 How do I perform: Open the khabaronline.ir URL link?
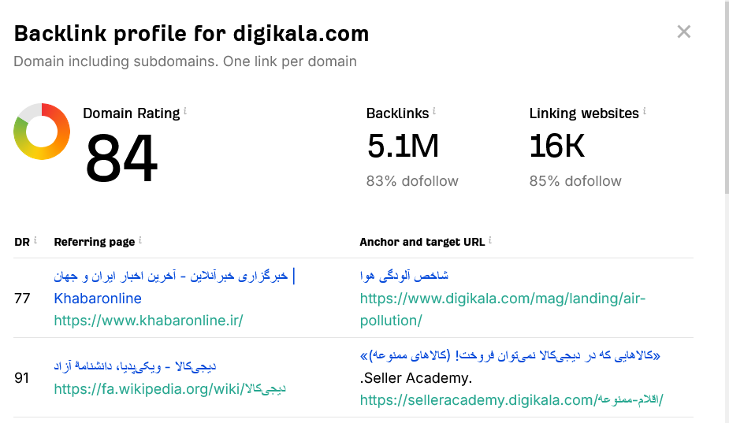(x=148, y=321)
